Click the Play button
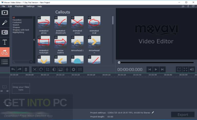The height and width of the screenshot is (120, 197). (156, 69)
